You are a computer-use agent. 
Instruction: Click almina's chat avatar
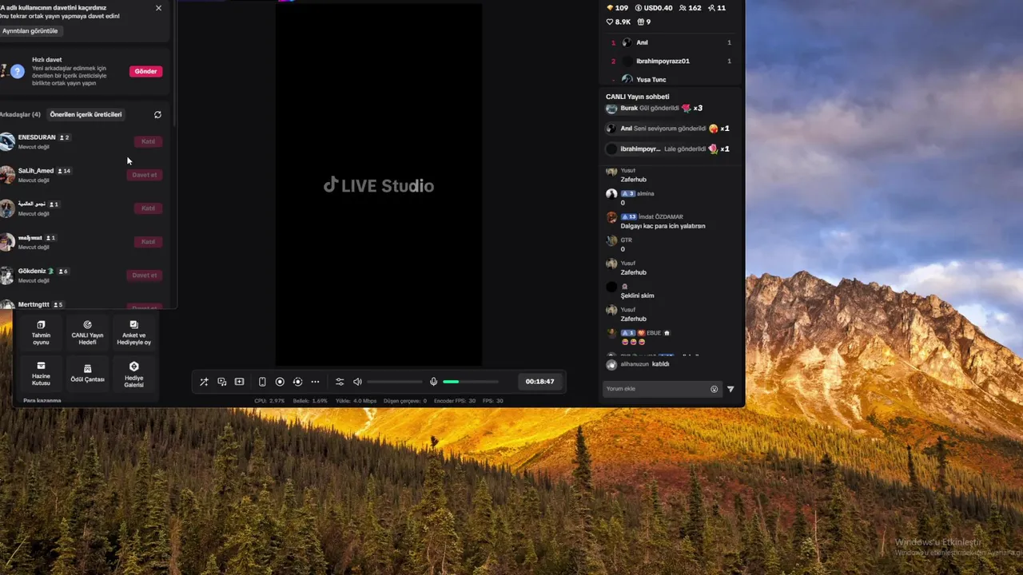pos(611,194)
